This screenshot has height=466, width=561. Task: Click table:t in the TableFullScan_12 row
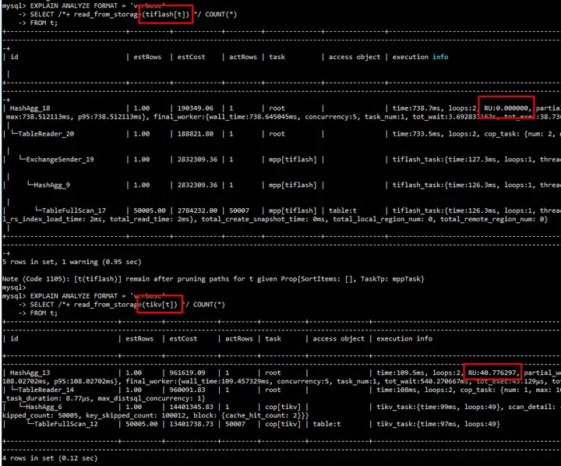click(326, 424)
